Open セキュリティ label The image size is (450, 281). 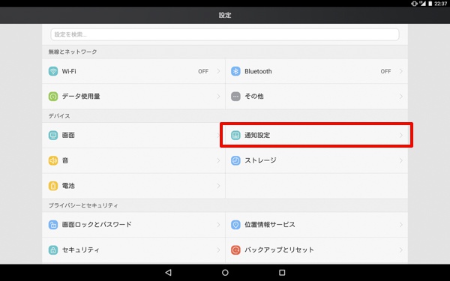[81, 250]
